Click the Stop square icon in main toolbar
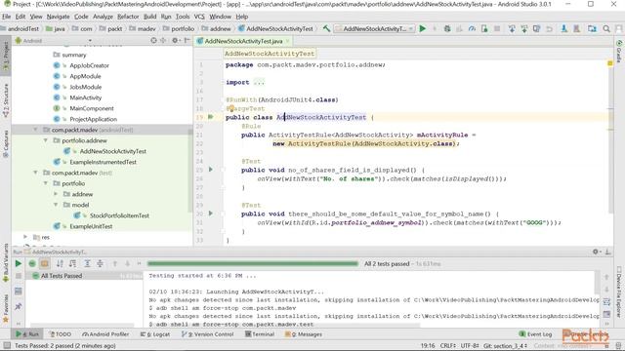625x351 pixels. pyautogui.click(x=497, y=28)
